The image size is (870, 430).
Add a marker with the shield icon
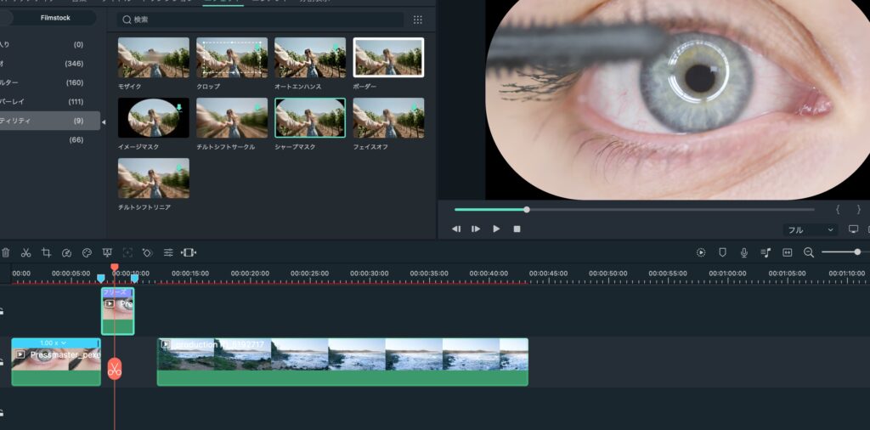(x=722, y=252)
